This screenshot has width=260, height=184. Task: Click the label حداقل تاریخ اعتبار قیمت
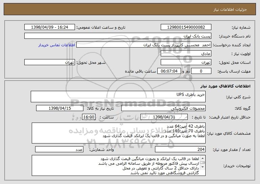pos(230,117)
